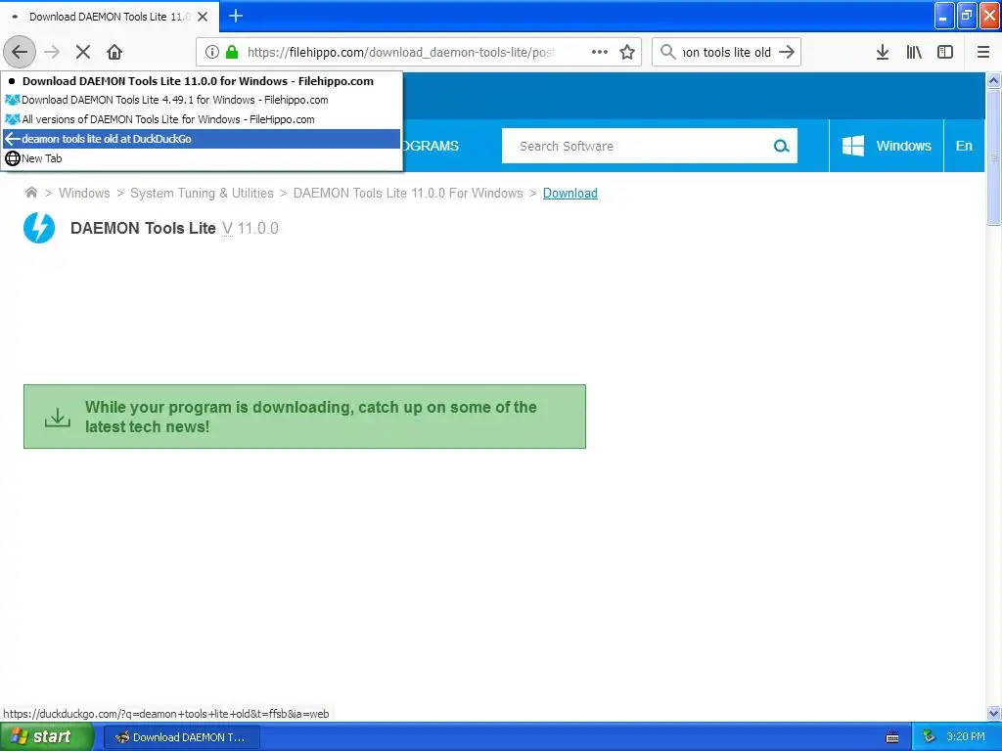Close the Download DAEMON Tools Lite tab
Viewport: 1002px width, 751px height.
click(203, 17)
